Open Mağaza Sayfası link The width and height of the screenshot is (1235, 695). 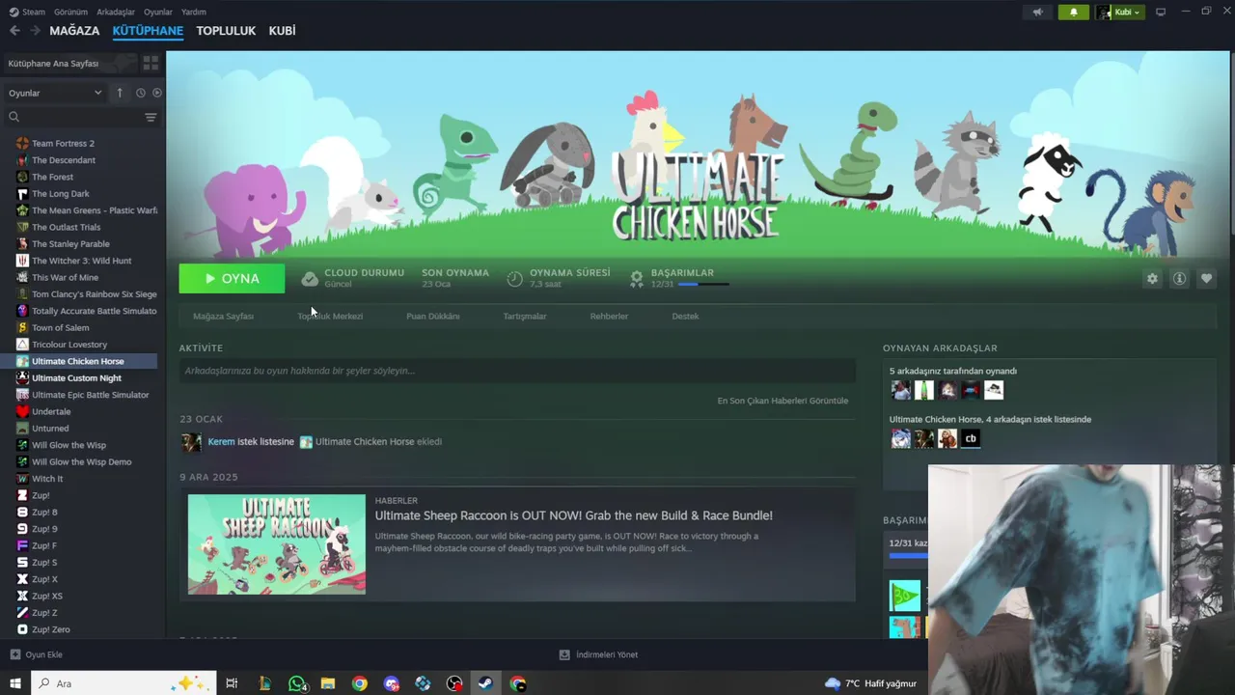(x=223, y=317)
